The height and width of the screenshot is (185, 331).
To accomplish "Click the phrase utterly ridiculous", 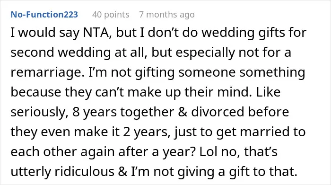I will (x=62, y=171).
